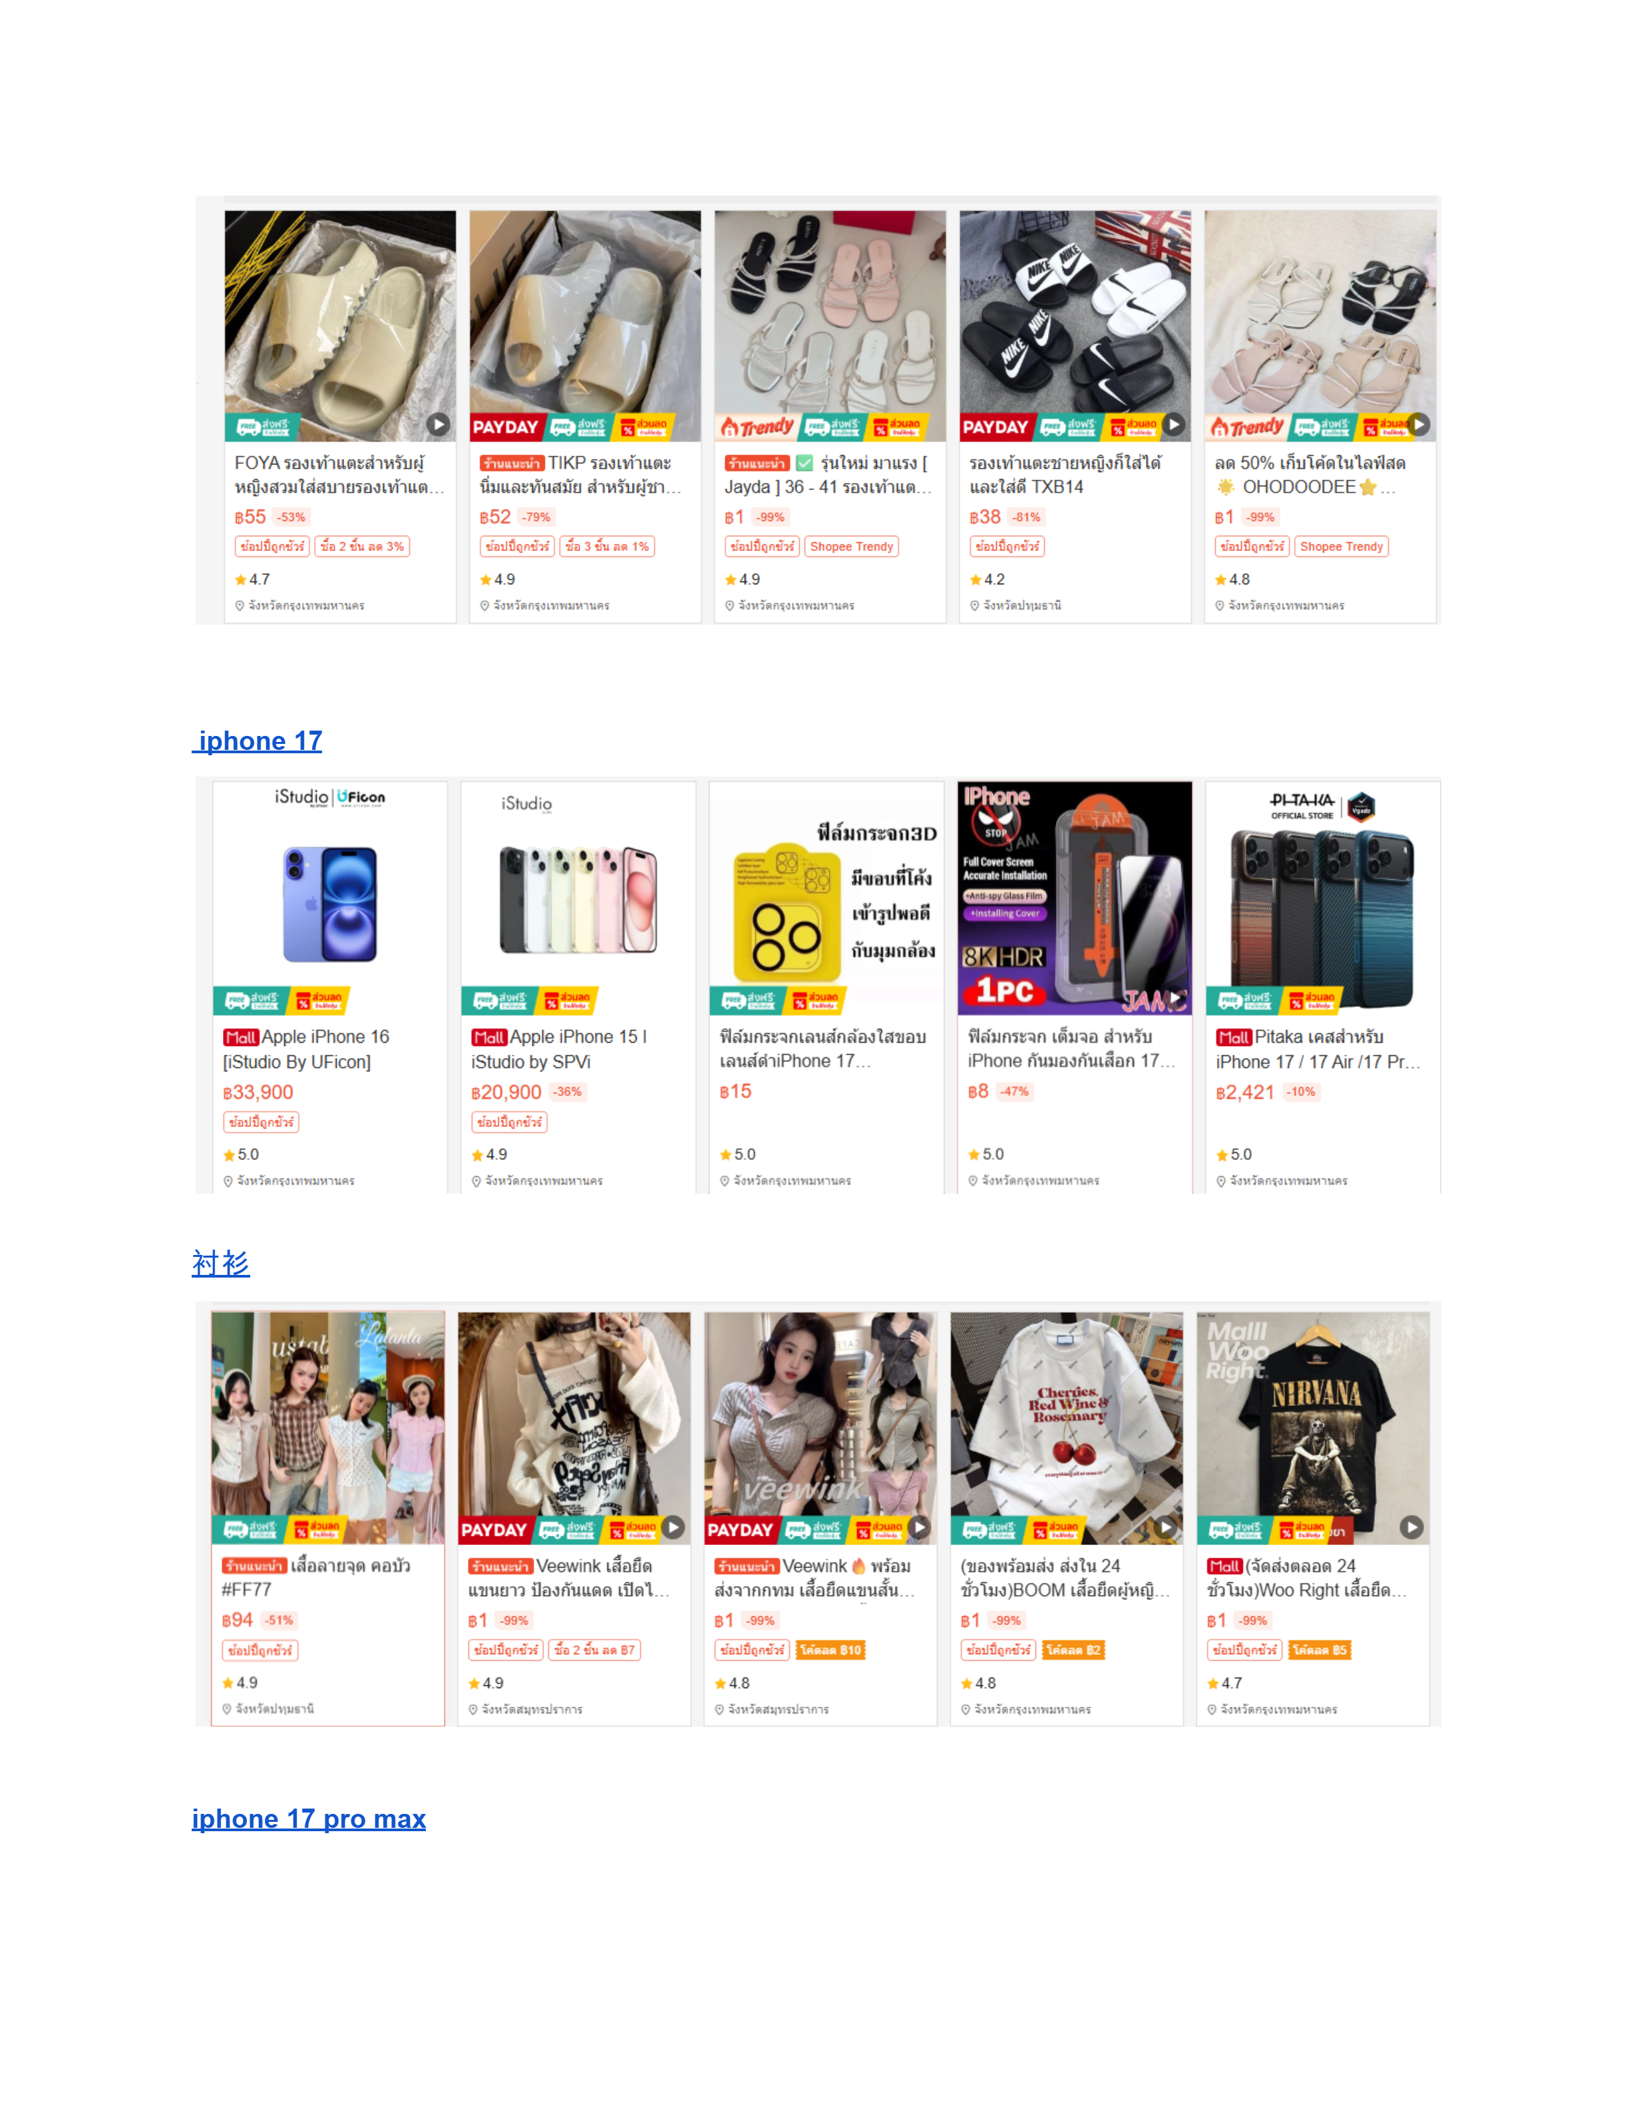
Task: Play video on OHODOODEE strappy sandals thumbnail
Action: pos(1419,424)
